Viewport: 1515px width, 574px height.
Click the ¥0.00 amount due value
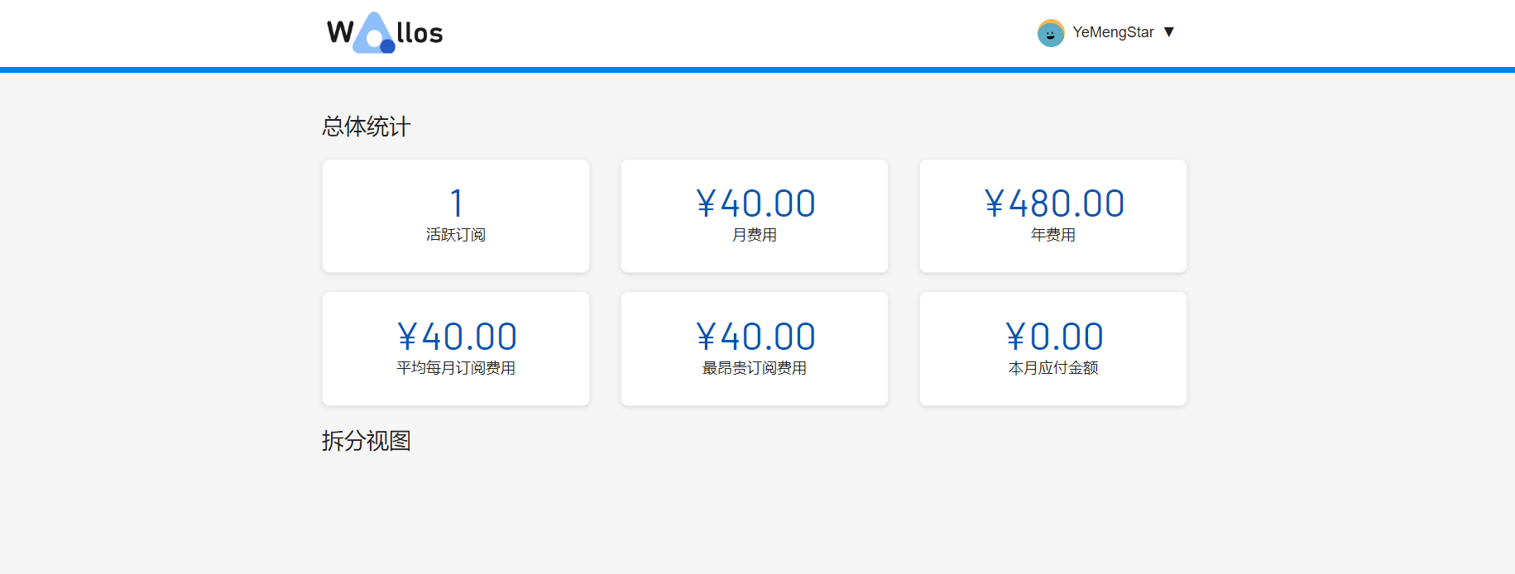tap(1053, 337)
